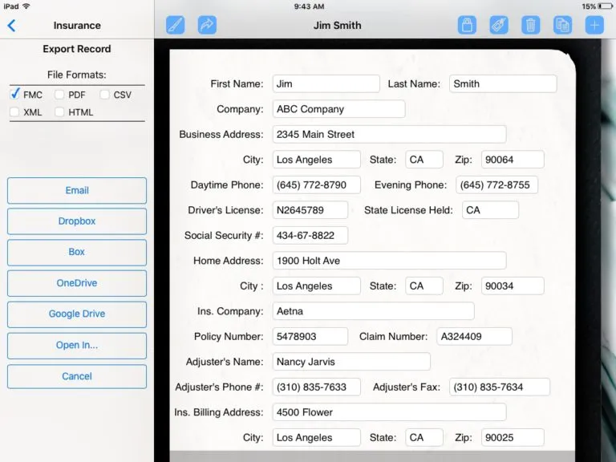Edit the Adjuster's Fax field
Screen dimensions: 616x462
500,387
